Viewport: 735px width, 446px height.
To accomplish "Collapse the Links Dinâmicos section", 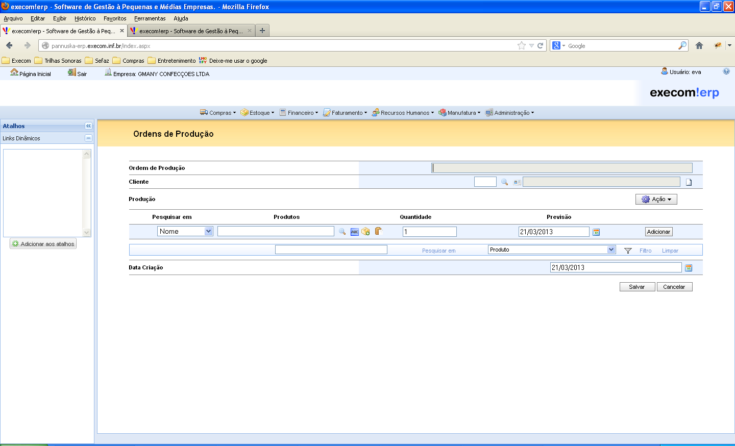I will [x=88, y=138].
